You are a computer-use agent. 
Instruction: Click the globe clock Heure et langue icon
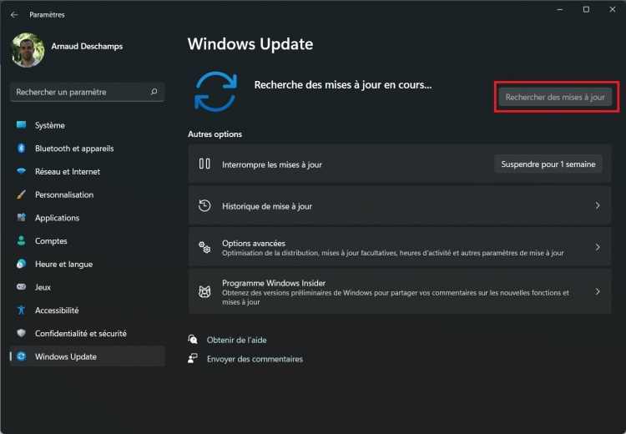pyautogui.click(x=21, y=264)
